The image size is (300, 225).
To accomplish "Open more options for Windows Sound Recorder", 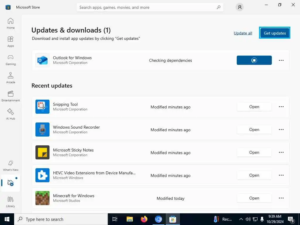I will pyautogui.click(x=281, y=129).
